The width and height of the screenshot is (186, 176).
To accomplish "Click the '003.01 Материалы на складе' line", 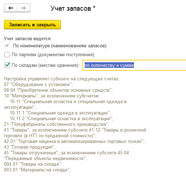I will [x=37, y=170].
